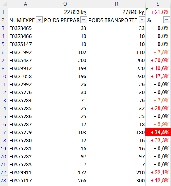Click the + 21,6% total cell

[158, 12]
